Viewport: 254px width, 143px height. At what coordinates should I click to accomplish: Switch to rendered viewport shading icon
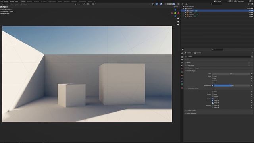click(x=174, y=4)
